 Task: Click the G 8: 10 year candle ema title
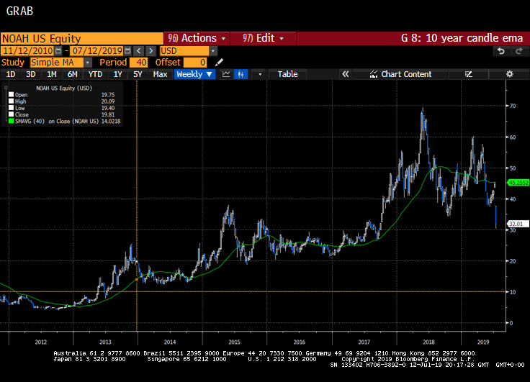coord(462,38)
